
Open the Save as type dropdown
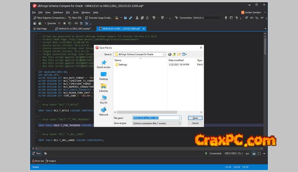(x=179, y=123)
